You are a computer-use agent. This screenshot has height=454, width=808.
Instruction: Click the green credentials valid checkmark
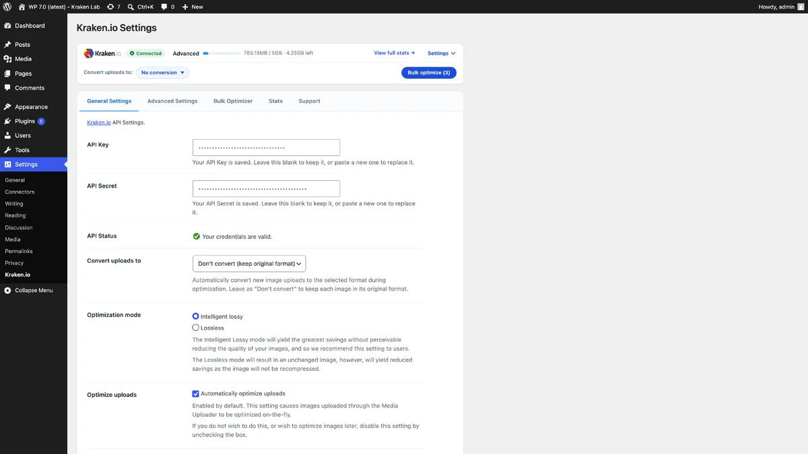[x=197, y=237]
